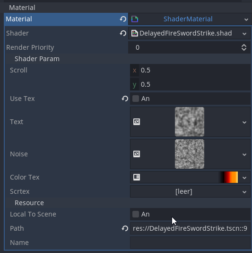Click the revert arrow next to Shader

[123, 33]
